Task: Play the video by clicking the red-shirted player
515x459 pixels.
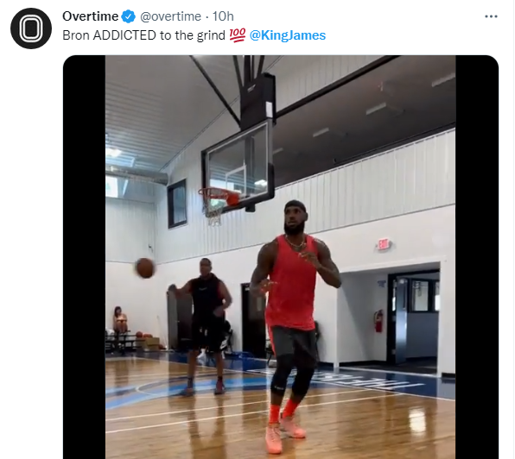Action: [x=293, y=324]
